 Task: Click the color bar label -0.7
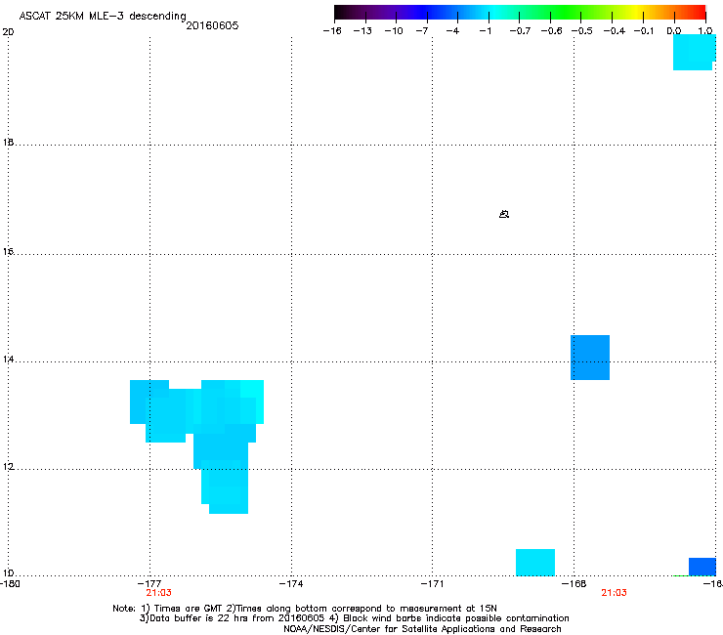click(520, 31)
